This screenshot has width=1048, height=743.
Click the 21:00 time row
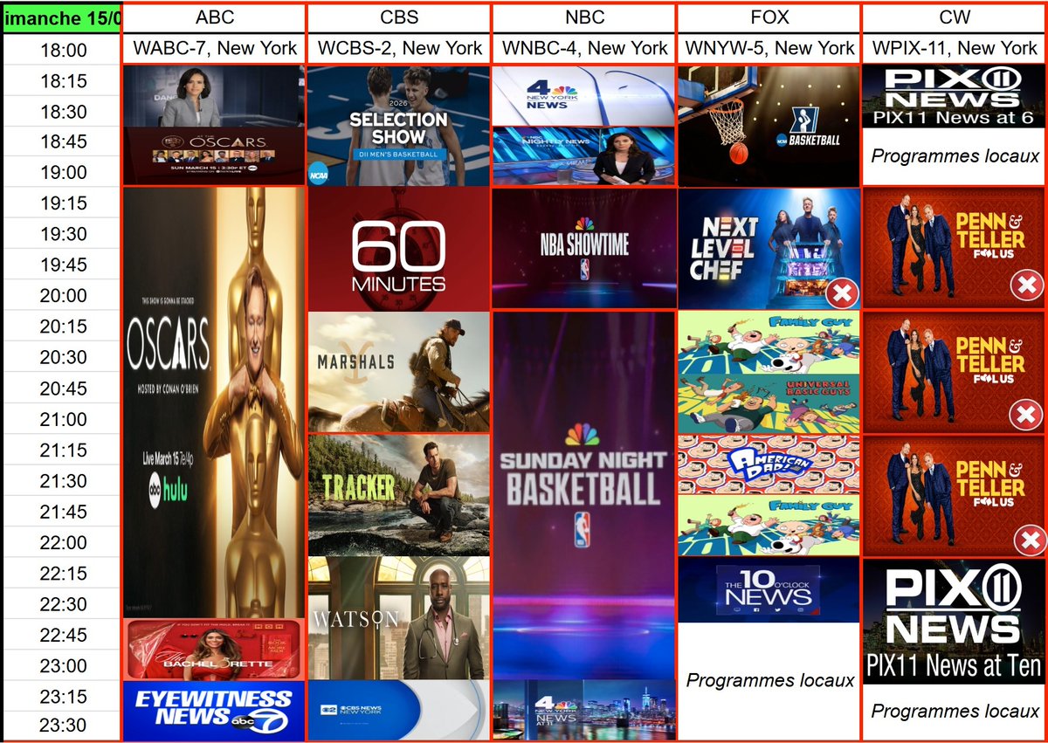coord(63,419)
